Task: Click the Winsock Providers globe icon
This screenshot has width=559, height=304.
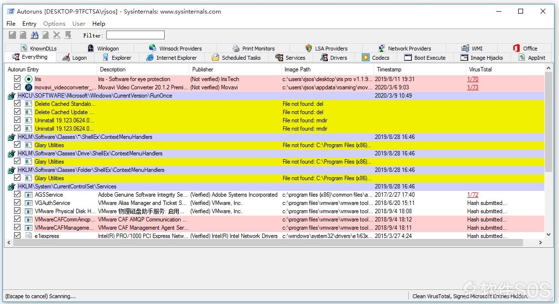Action: click(x=152, y=48)
